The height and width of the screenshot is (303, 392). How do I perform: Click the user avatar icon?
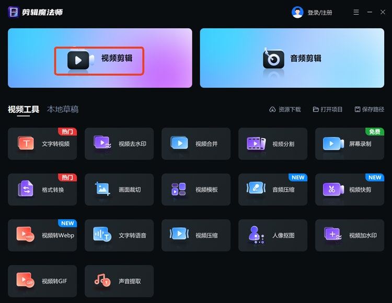pyautogui.click(x=297, y=12)
